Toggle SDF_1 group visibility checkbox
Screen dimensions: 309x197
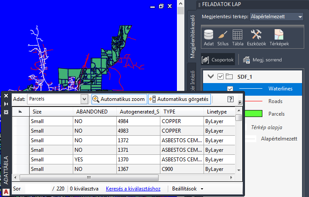[221, 77]
